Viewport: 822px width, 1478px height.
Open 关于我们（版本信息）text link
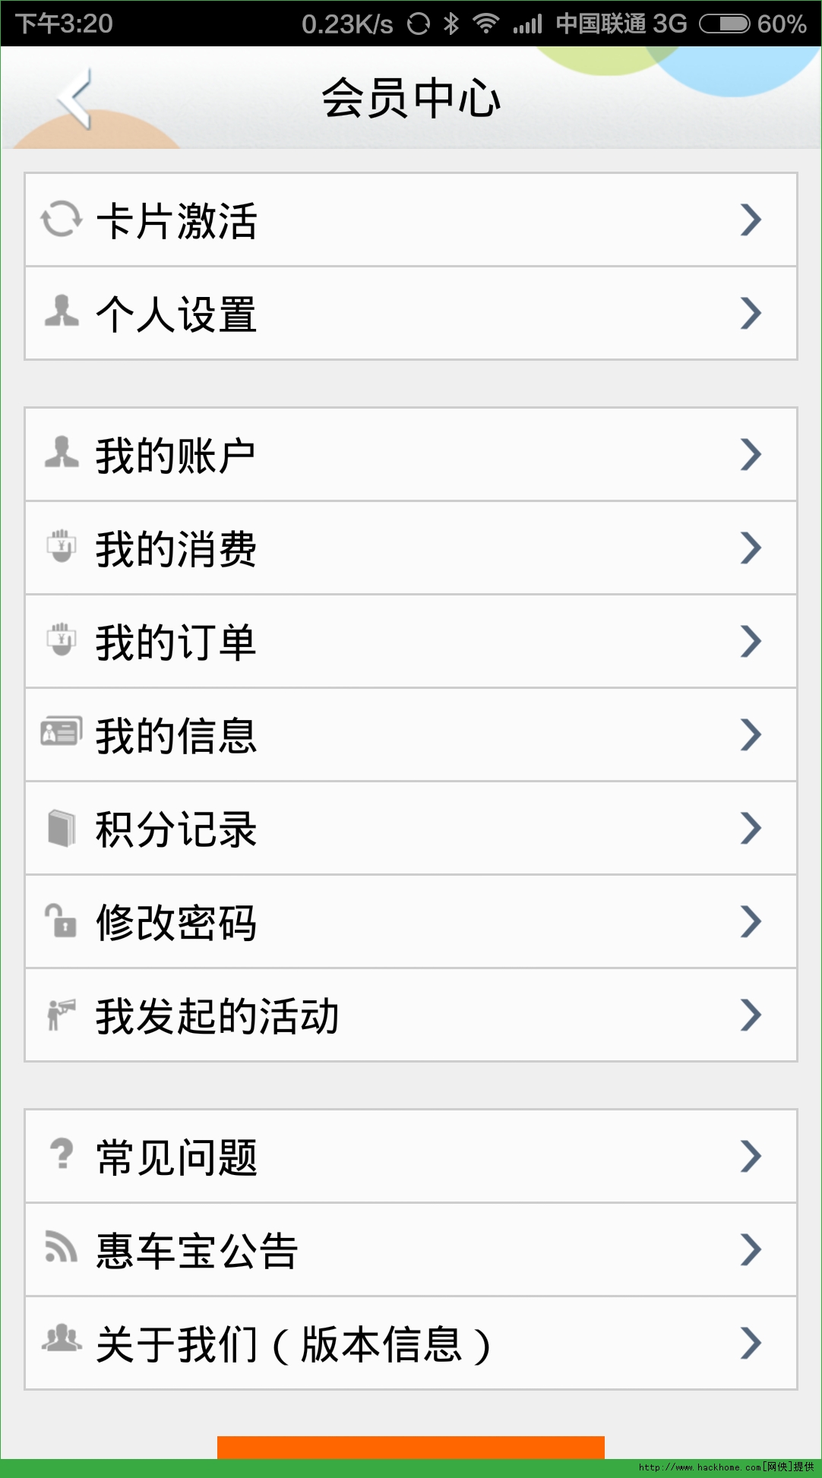click(293, 1344)
